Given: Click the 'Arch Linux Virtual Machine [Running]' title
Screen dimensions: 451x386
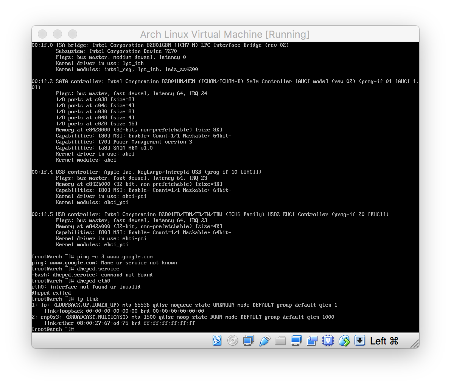Looking at the screenshot, I should [225, 34].
